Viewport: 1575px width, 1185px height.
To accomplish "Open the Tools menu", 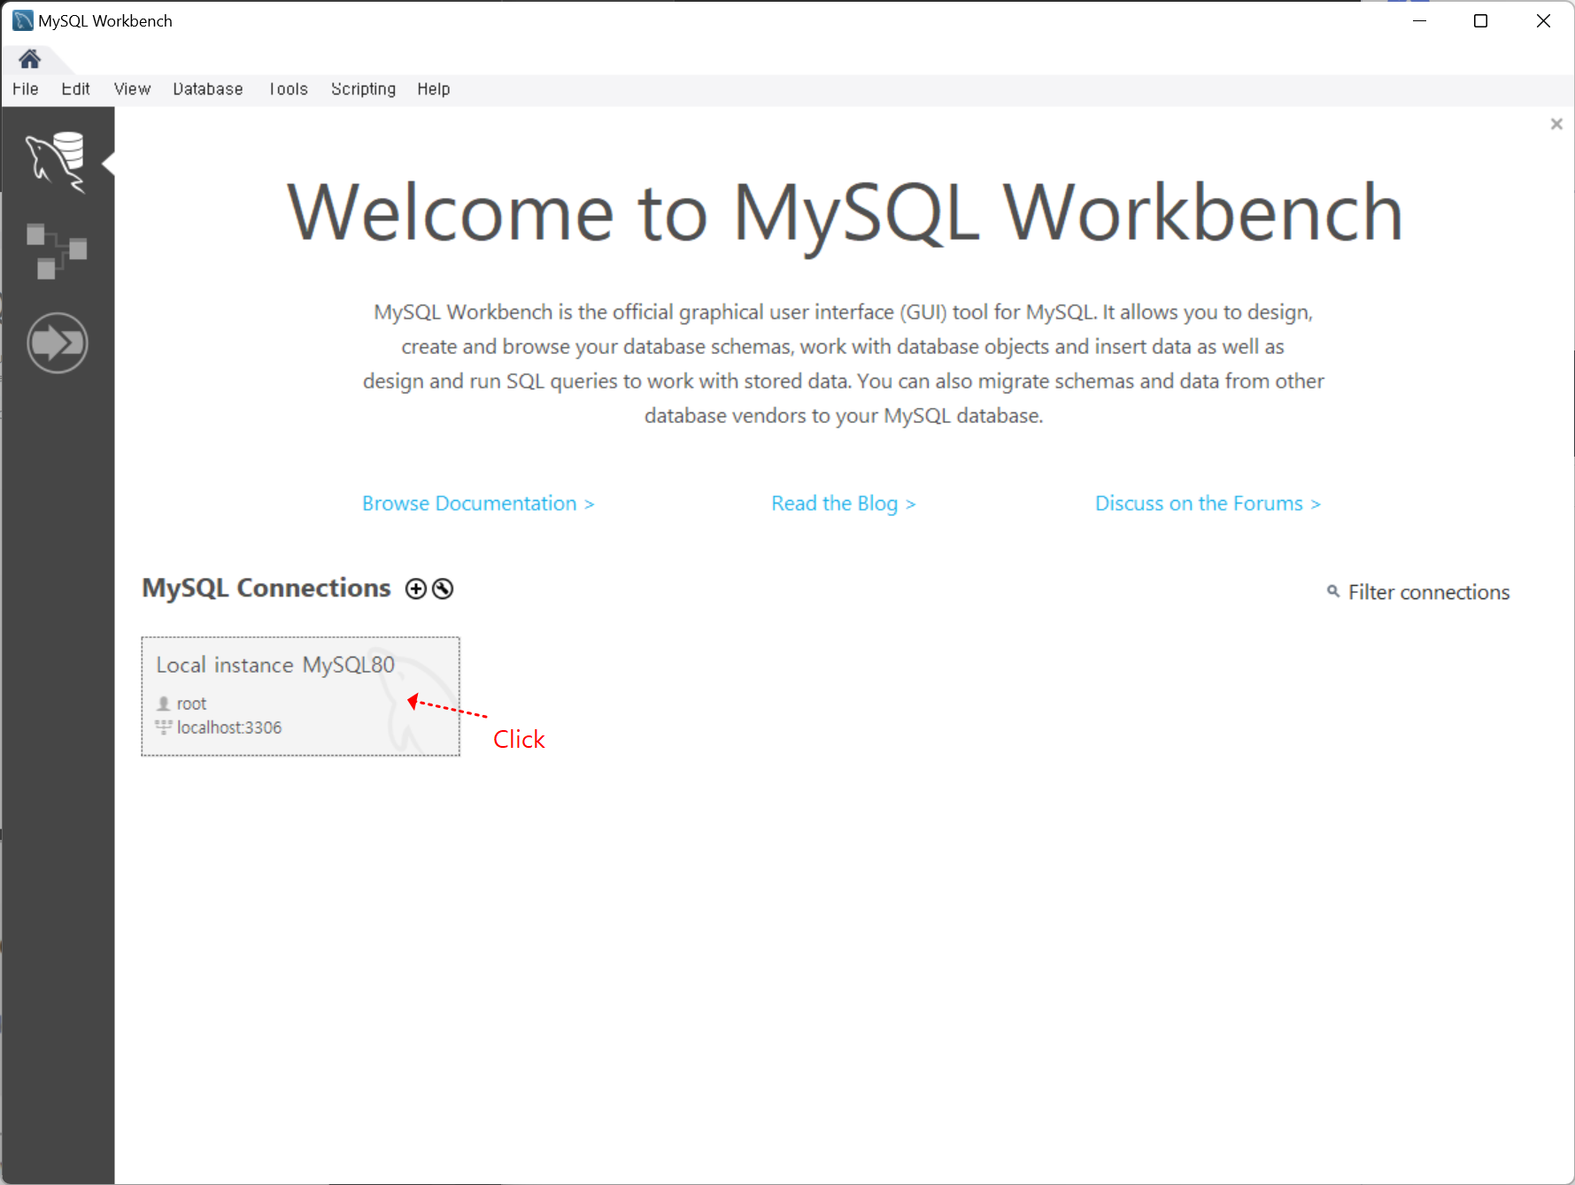I will coord(288,89).
